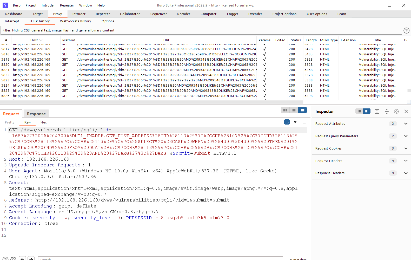411x260 pixels.
Task: Click the Burp Suite logo icon
Action: coord(5,5)
